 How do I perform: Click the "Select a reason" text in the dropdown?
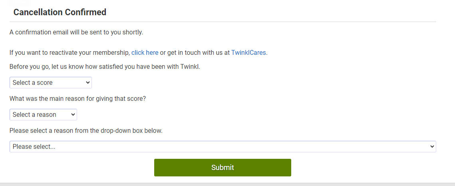(34, 114)
